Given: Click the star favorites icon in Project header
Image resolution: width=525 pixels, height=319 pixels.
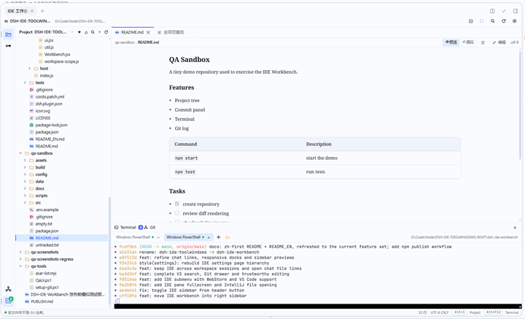Looking at the screenshot, I should pos(79,32).
